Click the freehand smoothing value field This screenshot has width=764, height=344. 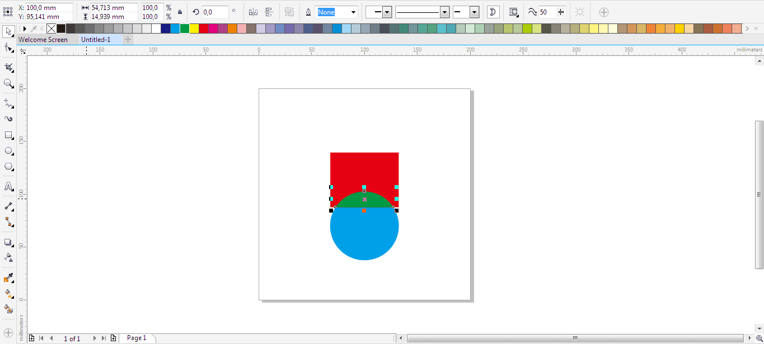coord(547,12)
